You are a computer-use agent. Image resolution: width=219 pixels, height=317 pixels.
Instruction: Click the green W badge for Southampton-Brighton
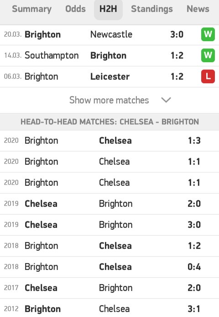point(208,55)
